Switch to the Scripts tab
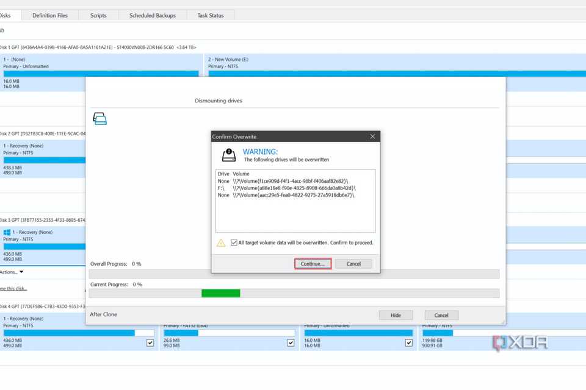 [x=98, y=15]
